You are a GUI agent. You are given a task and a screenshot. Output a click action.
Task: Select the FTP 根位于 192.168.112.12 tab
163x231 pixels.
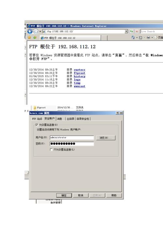click(x=70, y=38)
